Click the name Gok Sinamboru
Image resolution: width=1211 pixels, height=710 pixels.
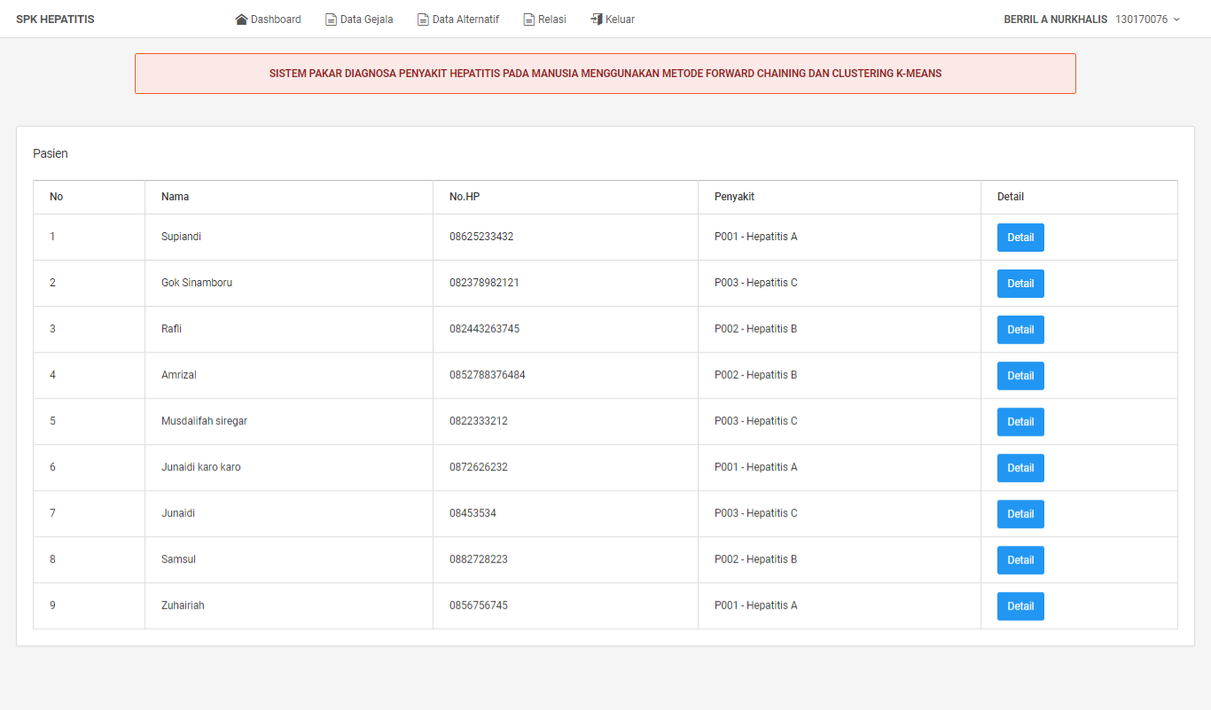[x=197, y=283]
